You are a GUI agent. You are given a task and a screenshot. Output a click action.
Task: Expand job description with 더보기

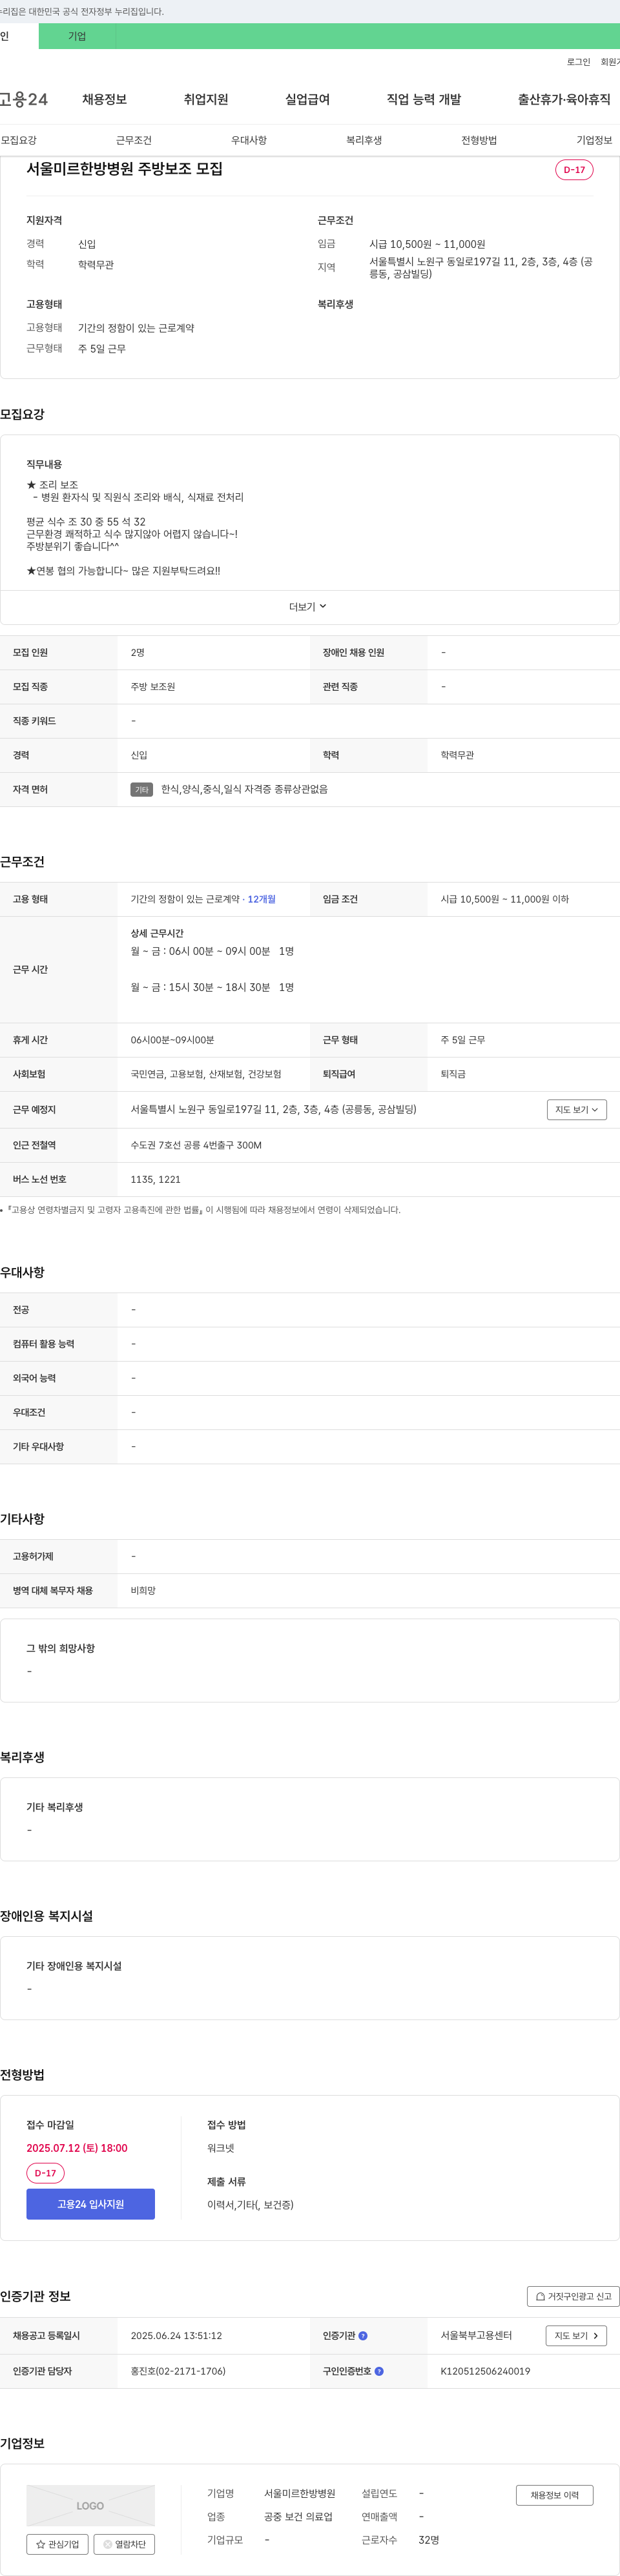click(x=308, y=607)
